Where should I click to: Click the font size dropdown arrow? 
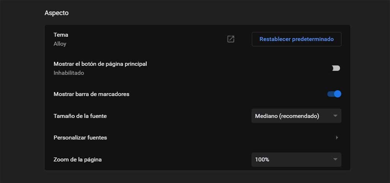[335, 116]
